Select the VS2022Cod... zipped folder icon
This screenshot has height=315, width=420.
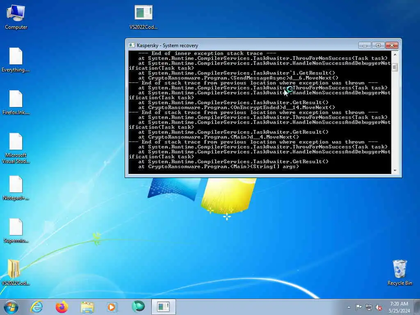pos(16,272)
